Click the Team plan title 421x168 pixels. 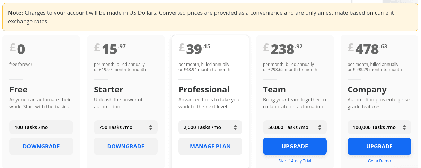click(x=274, y=90)
